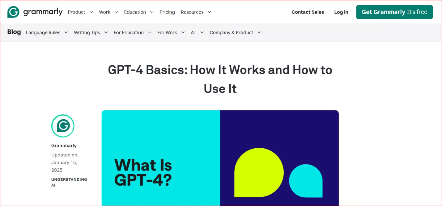This screenshot has width=442, height=206.
Task: Expand the Resources menu chevron
Action: pos(209,12)
